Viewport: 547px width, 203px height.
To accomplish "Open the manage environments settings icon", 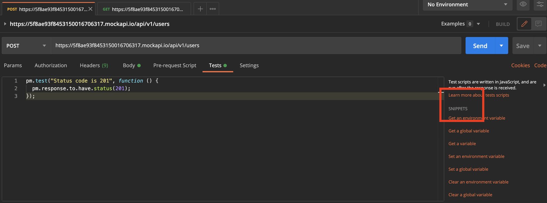I will tap(540, 4).
